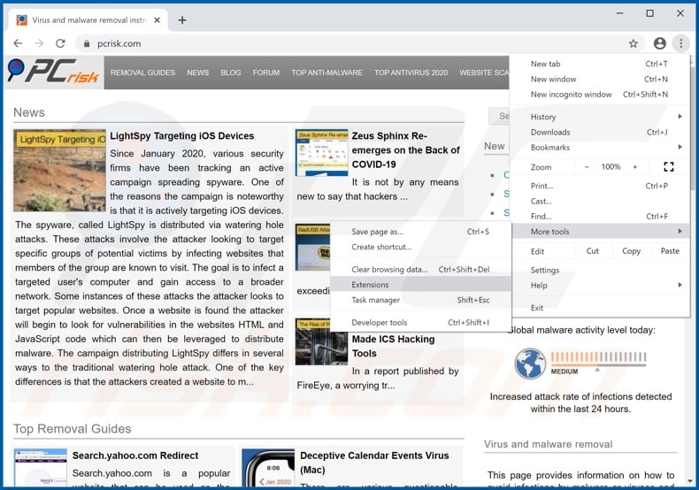Open TOP ANTI-MALWARE in the site navigation
Image resolution: width=699 pixels, height=490 pixels.
[x=326, y=73]
